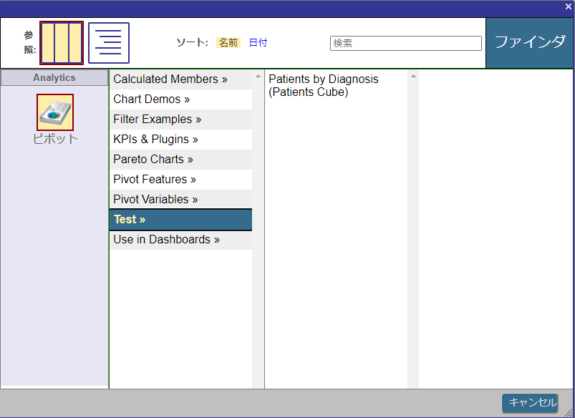Open the Chart Demos folder
Screen dimensions: 575x418
tap(151, 99)
